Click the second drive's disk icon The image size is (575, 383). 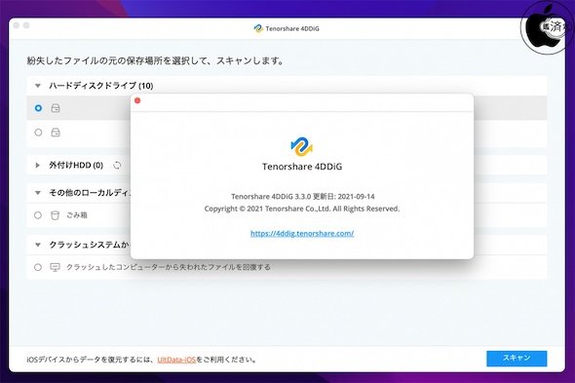56,133
